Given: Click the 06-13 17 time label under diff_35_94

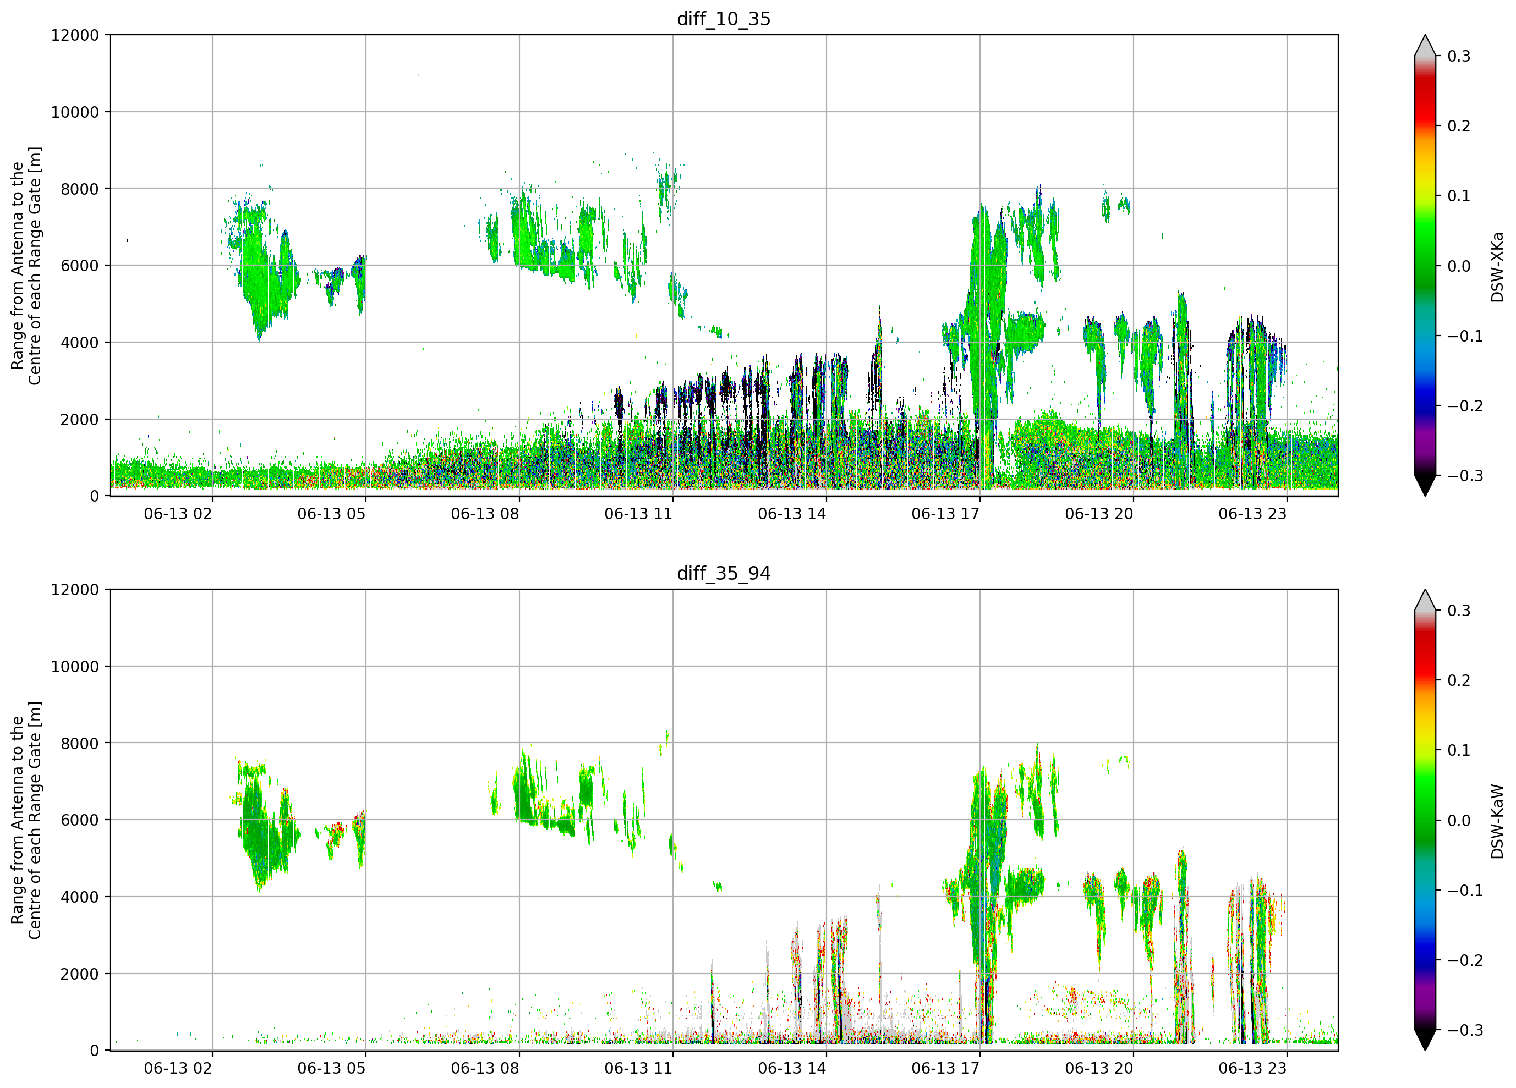Looking at the screenshot, I should click(x=945, y=1069).
